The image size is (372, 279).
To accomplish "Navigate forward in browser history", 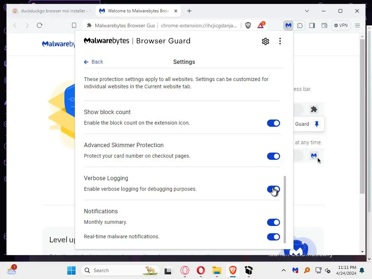I will [x=27, y=25].
